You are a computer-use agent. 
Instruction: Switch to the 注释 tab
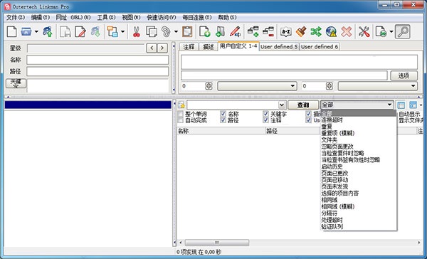[189, 47]
